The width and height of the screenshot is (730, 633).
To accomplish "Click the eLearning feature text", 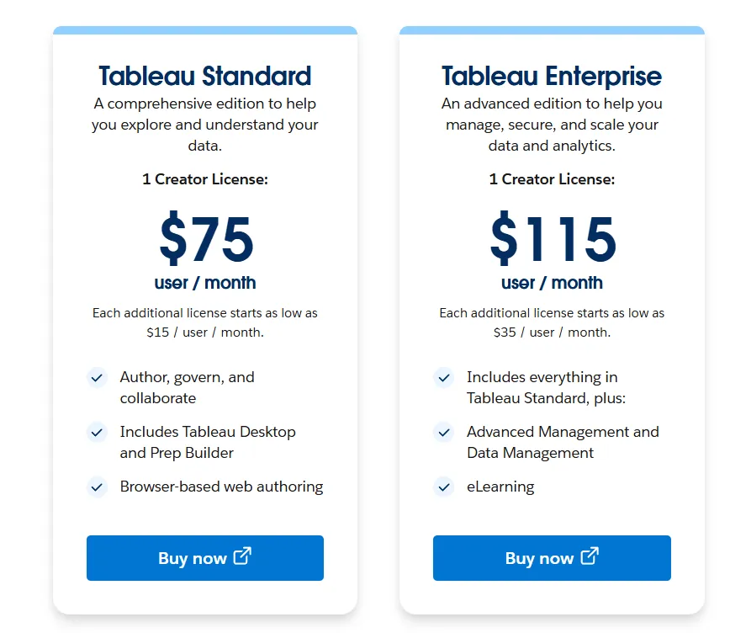I will (500, 487).
